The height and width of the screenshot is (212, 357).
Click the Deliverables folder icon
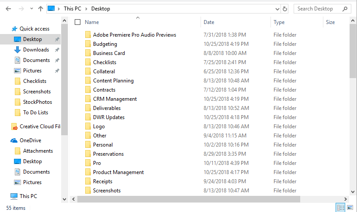(88, 108)
